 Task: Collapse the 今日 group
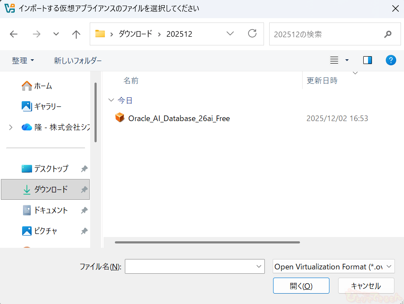[x=111, y=100]
